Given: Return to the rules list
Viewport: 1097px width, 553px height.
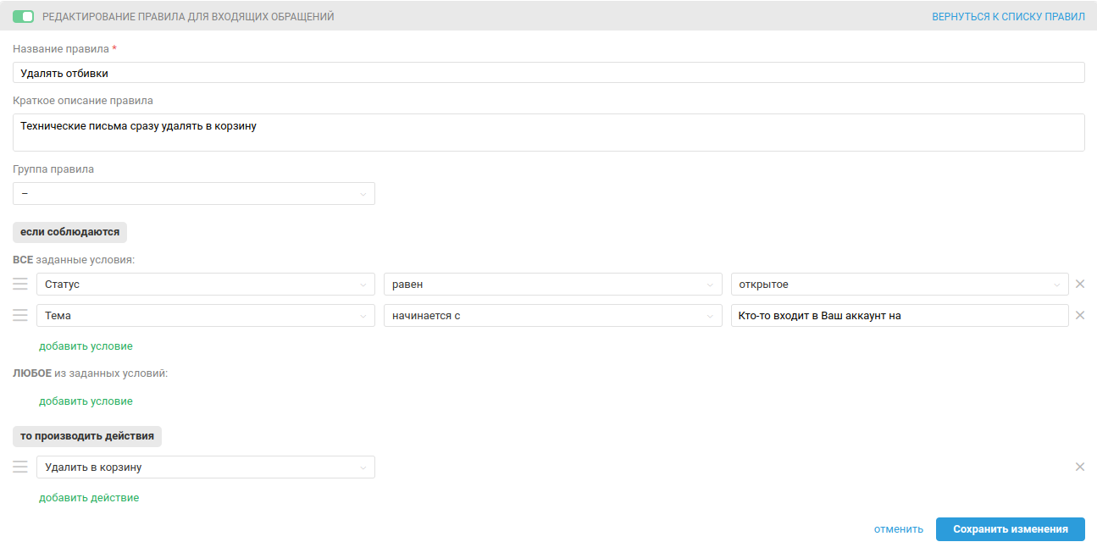Looking at the screenshot, I should pyautogui.click(x=1008, y=16).
